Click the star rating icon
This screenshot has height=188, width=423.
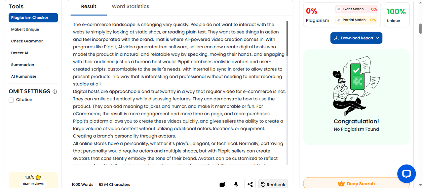(38, 177)
